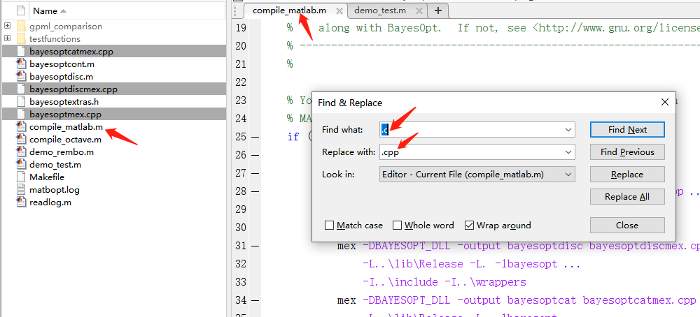Click the gpml_comparison folder icon
The width and height of the screenshot is (700, 317).
(21, 26)
